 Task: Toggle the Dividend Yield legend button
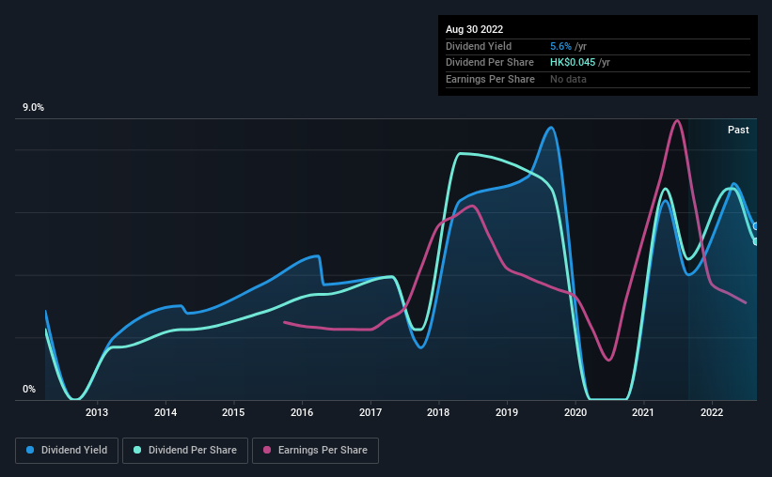pyautogui.click(x=67, y=451)
